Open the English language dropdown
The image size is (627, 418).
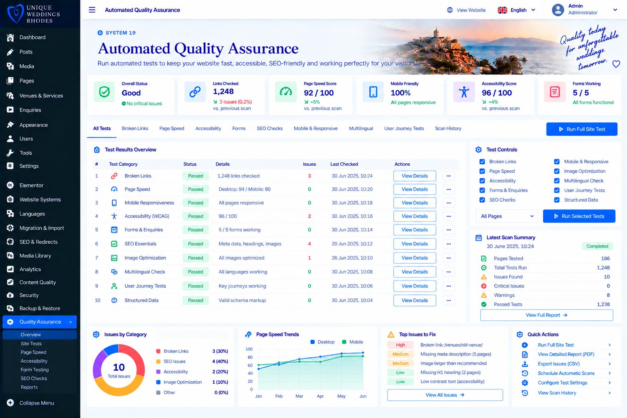(516, 10)
